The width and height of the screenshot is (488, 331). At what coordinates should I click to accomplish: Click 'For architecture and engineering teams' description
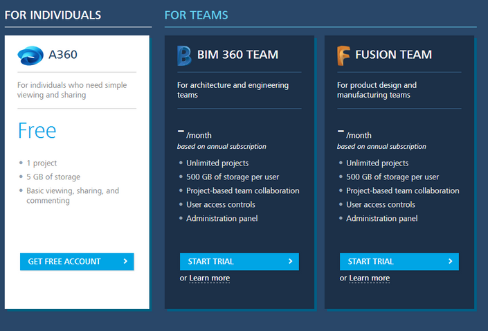233,90
